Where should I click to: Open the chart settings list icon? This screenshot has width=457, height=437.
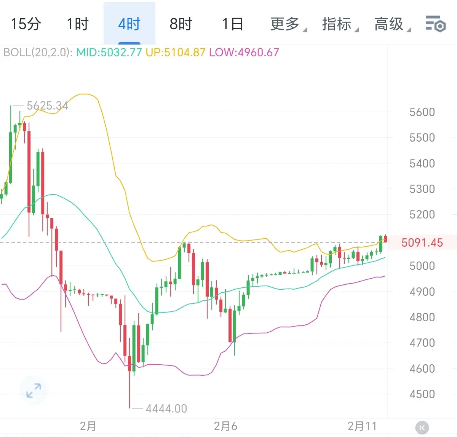pos(436,24)
